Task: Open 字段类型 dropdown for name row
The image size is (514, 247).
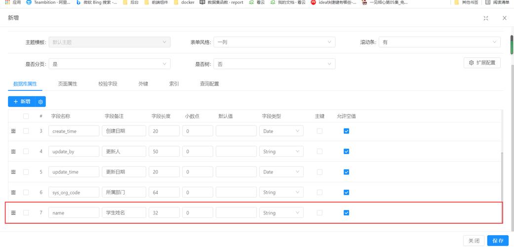Action: tap(281, 212)
